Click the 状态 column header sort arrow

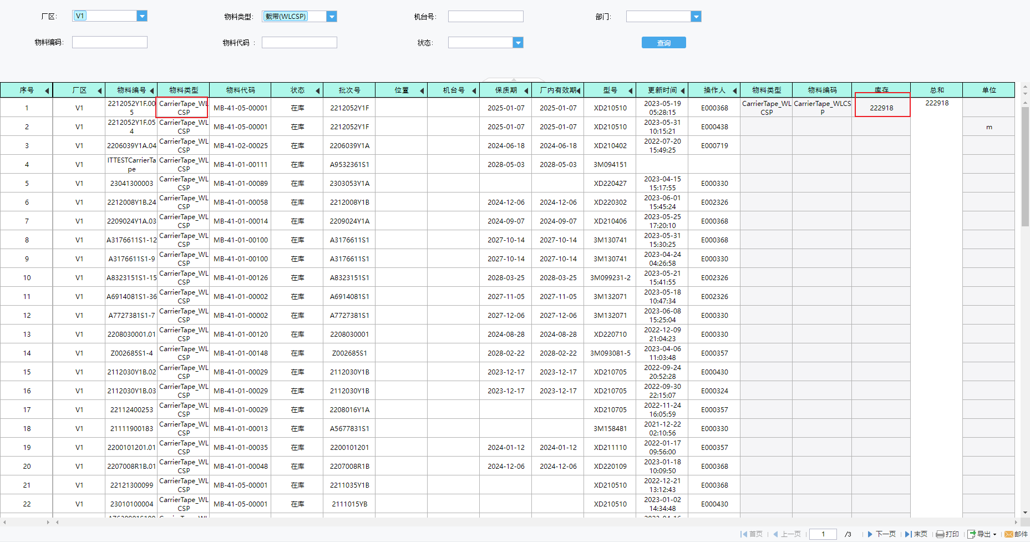pos(318,90)
